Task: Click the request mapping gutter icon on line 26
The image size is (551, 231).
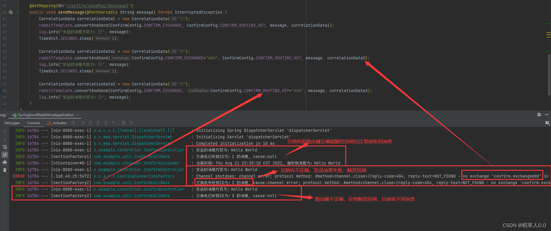Action: pyautogui.click(x=11, y=12)
